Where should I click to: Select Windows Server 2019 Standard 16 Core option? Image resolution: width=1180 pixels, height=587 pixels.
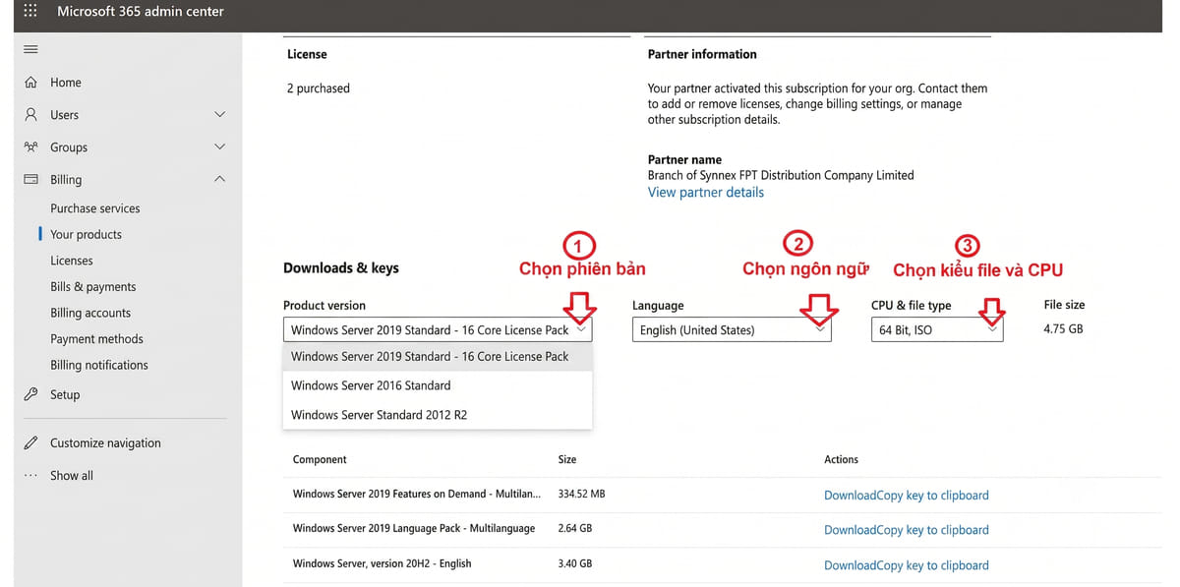click(438, 357)
